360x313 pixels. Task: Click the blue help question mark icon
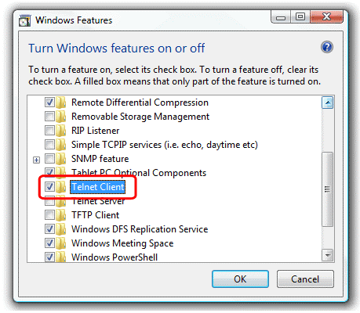point(327,48)
